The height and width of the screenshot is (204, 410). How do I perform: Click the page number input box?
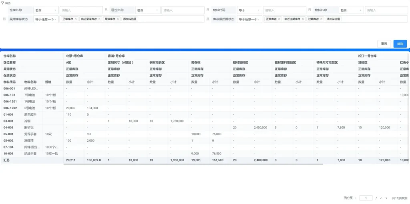pos(366,198)
